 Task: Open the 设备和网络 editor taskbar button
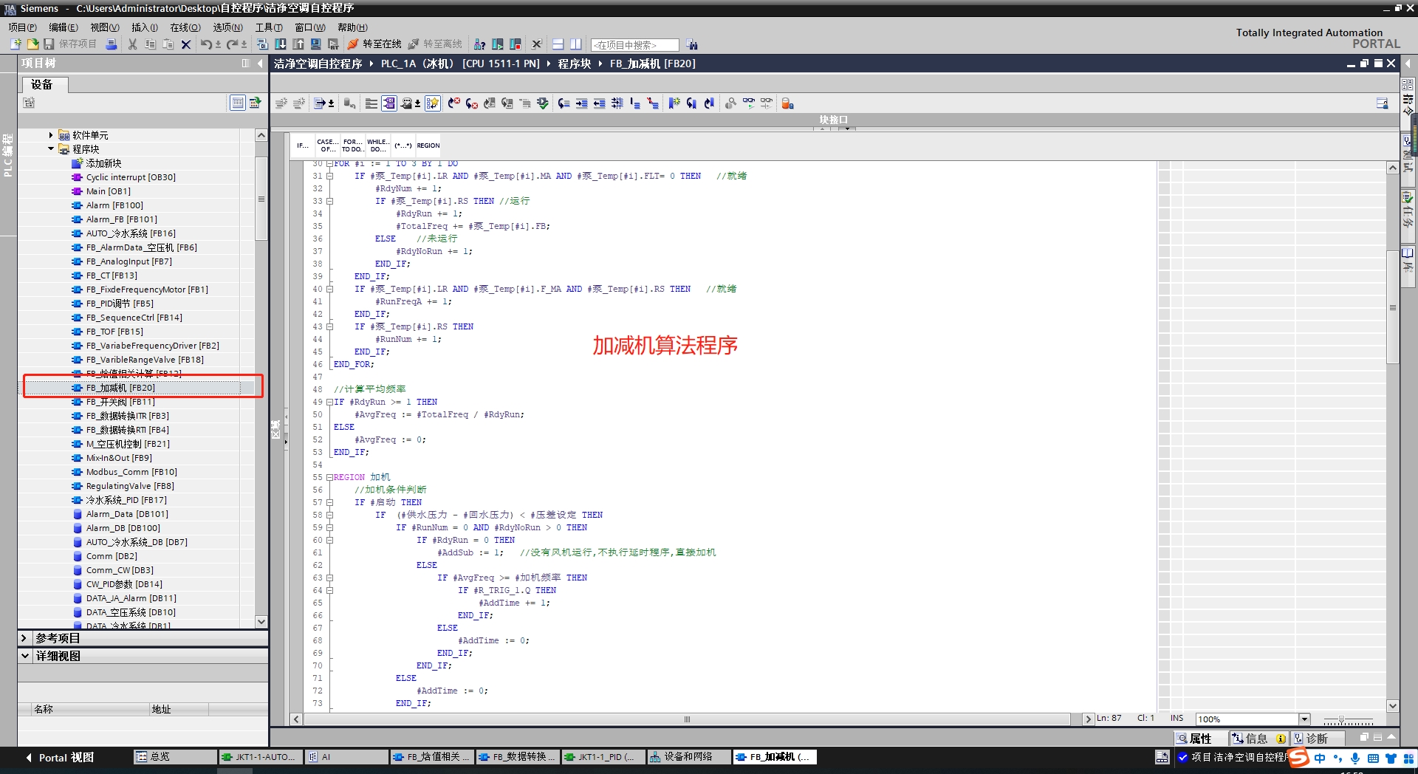pos(688,757)
